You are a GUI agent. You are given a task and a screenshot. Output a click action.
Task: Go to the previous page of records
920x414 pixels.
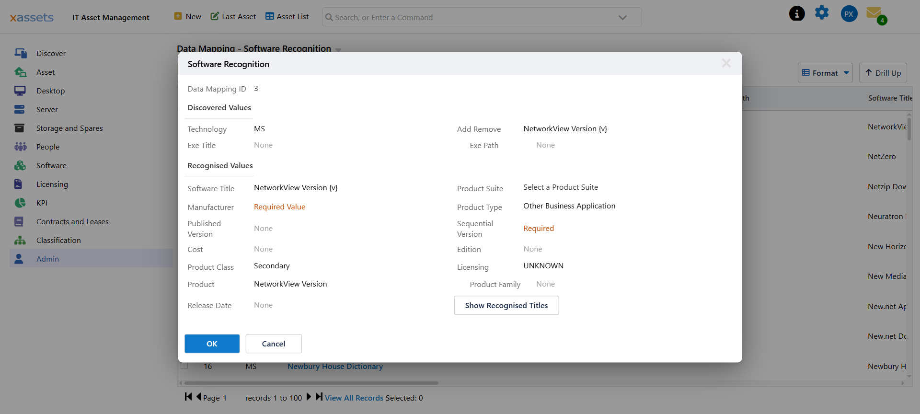point(198,397)
